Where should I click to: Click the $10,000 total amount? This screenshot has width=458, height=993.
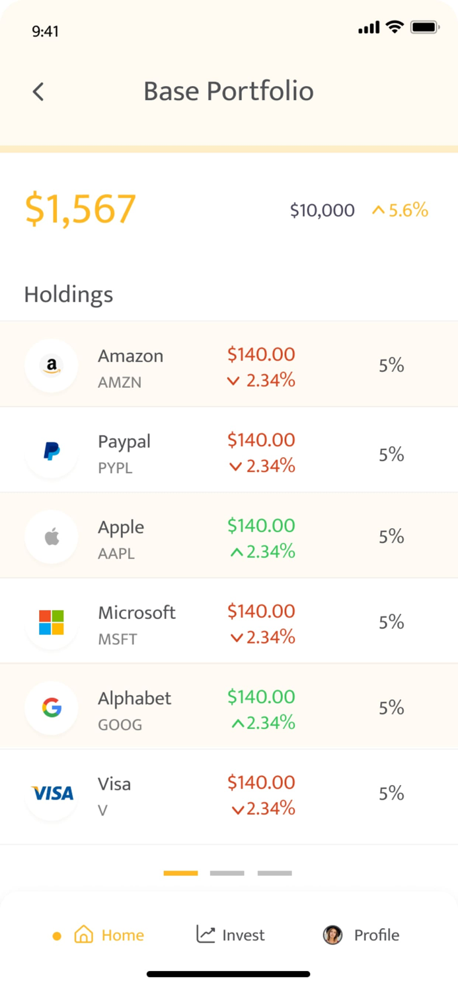tap(322, 210)
